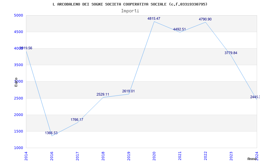
Task: Click the Anno x-axis title
Action: [x=252, y=159]
